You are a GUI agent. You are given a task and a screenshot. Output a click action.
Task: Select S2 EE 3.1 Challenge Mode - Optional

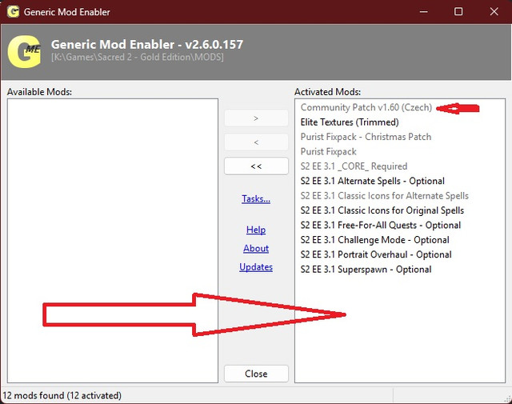coord(375,240)
